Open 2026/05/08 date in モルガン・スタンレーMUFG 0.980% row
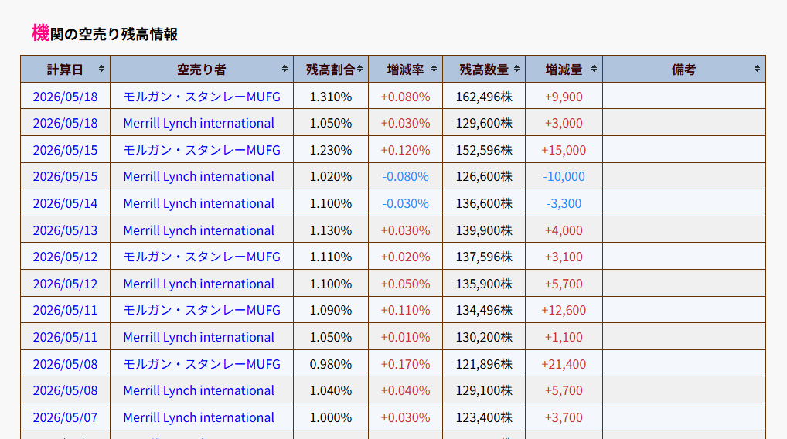The width and height of the screenshot is (787, 439). coord(65,364)
